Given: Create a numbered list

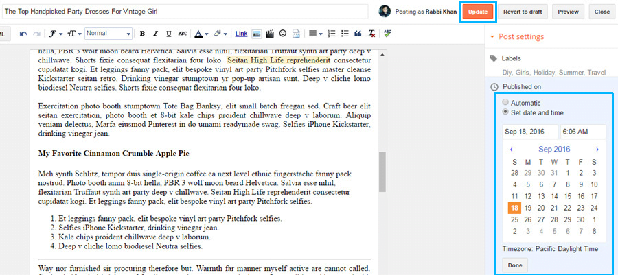Looking at the screenshot, I should tap(332, 34).
